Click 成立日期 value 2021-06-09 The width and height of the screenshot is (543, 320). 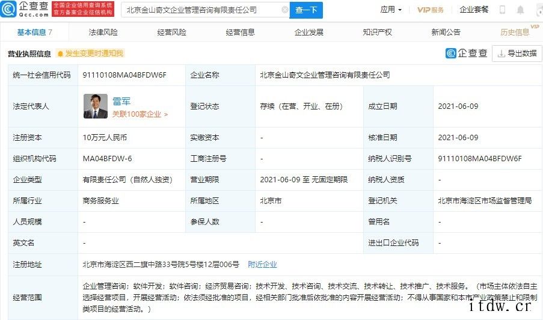click(458, 106)
